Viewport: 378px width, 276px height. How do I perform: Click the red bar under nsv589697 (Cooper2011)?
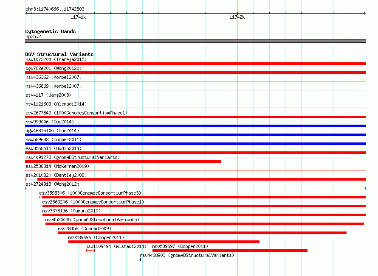230,251
